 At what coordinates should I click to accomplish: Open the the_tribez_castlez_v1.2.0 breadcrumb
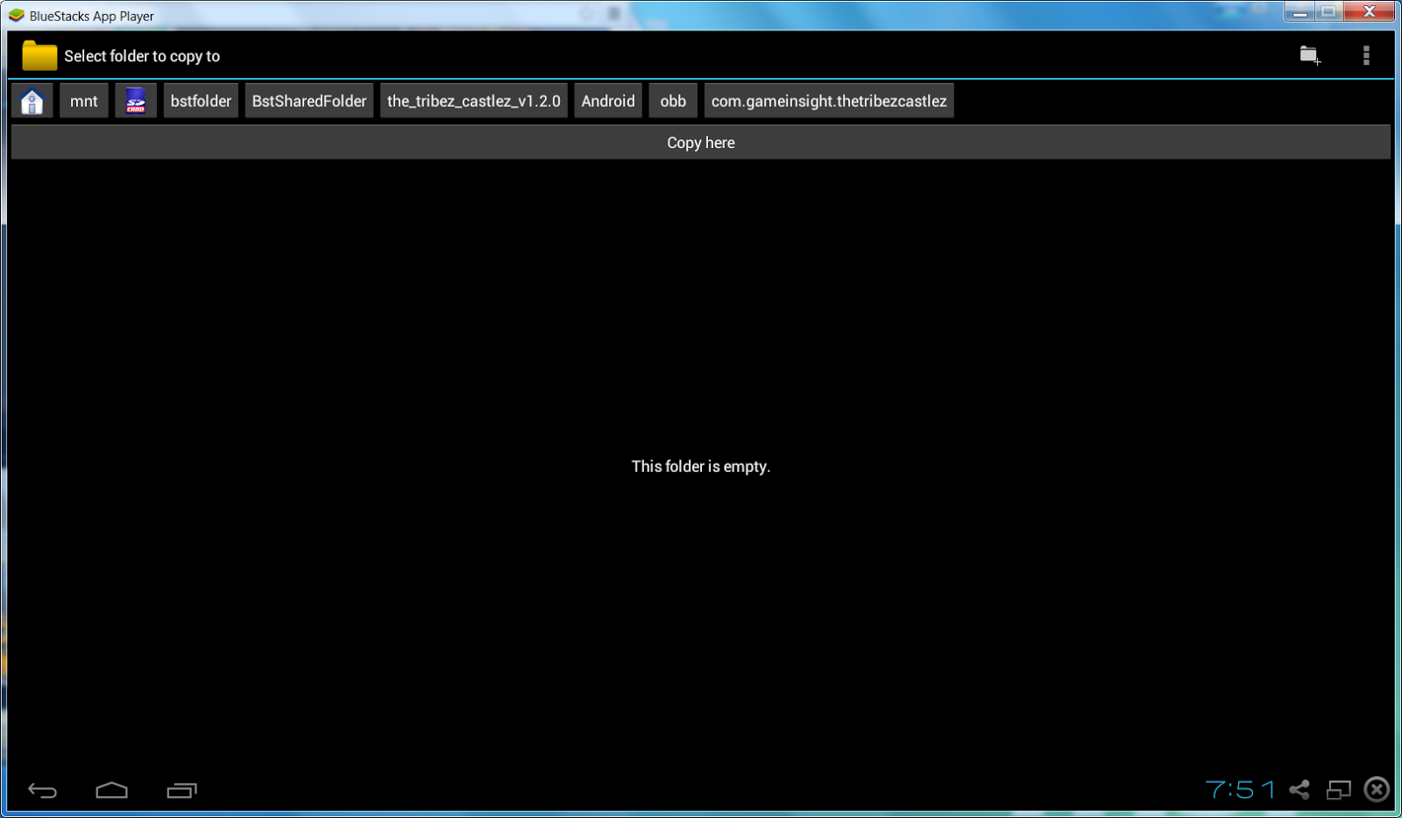474,101
